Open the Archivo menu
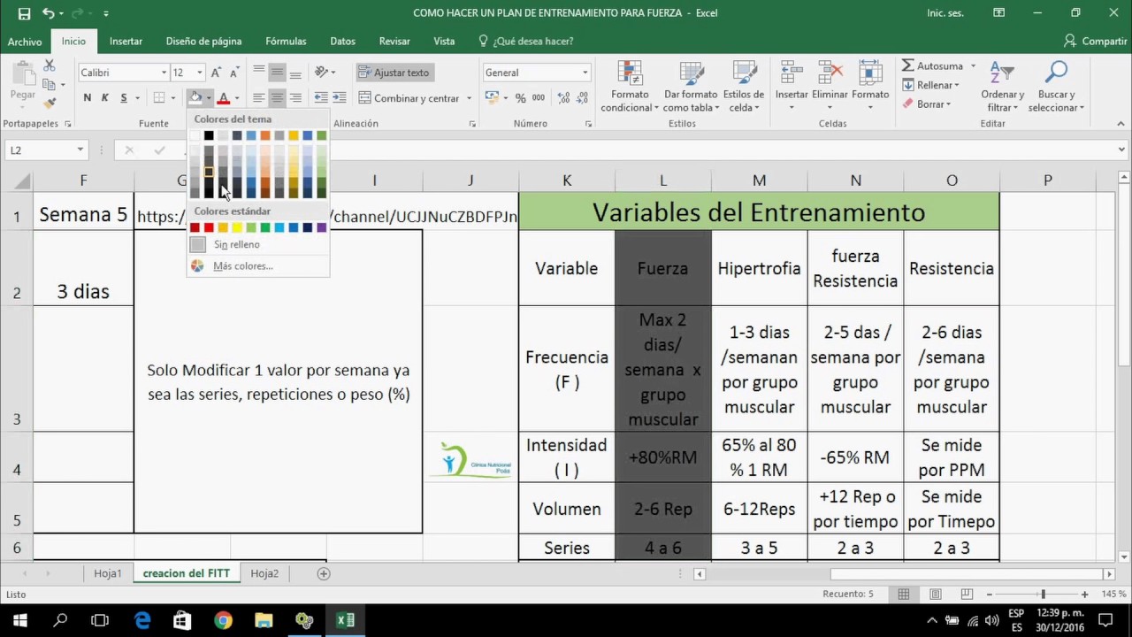 click(25, 42)
